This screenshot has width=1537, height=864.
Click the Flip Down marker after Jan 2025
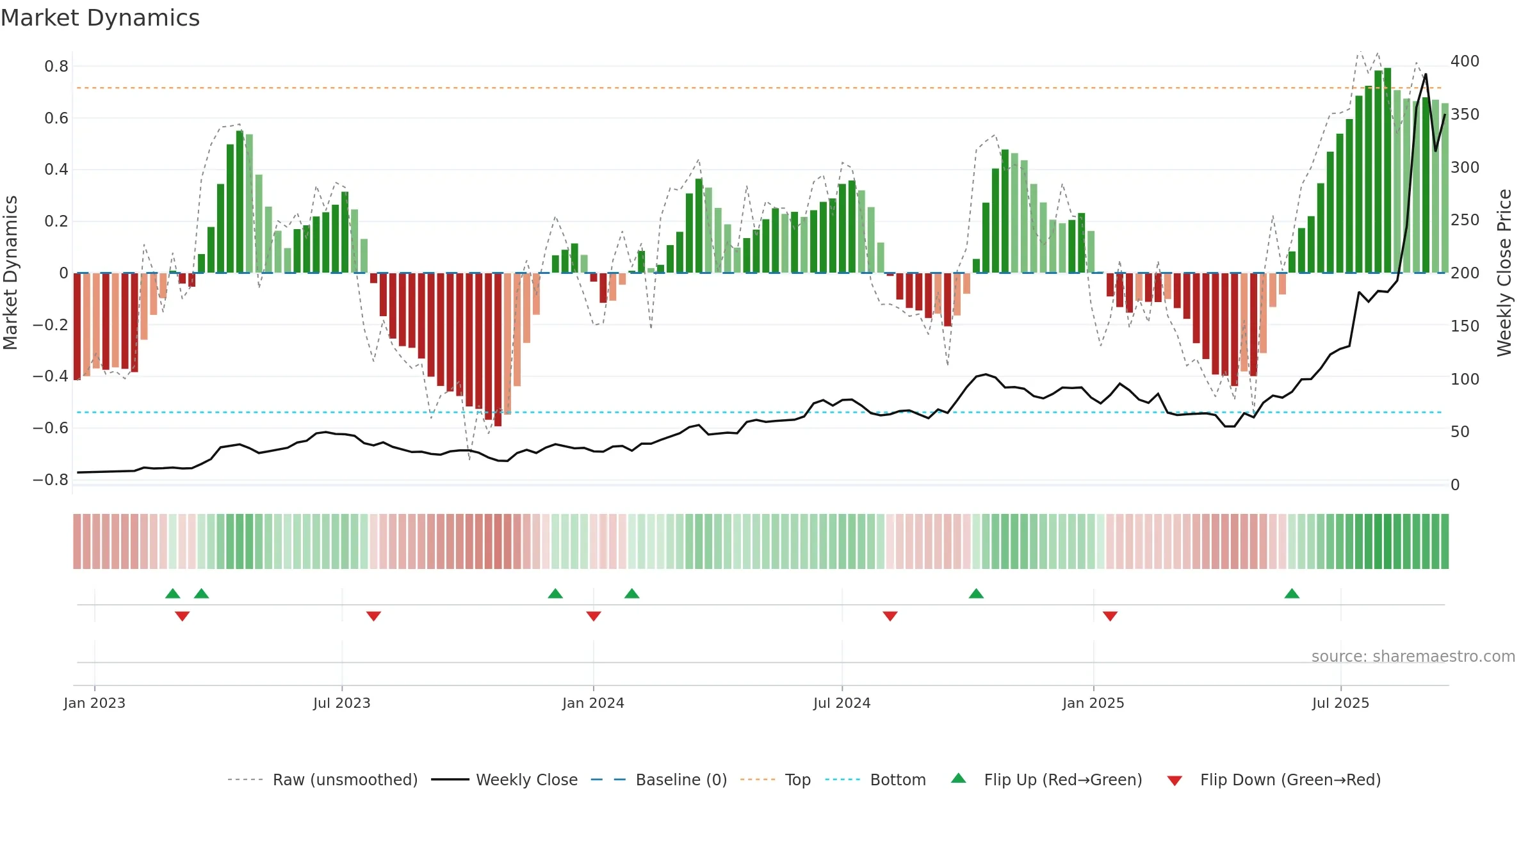1110,616
